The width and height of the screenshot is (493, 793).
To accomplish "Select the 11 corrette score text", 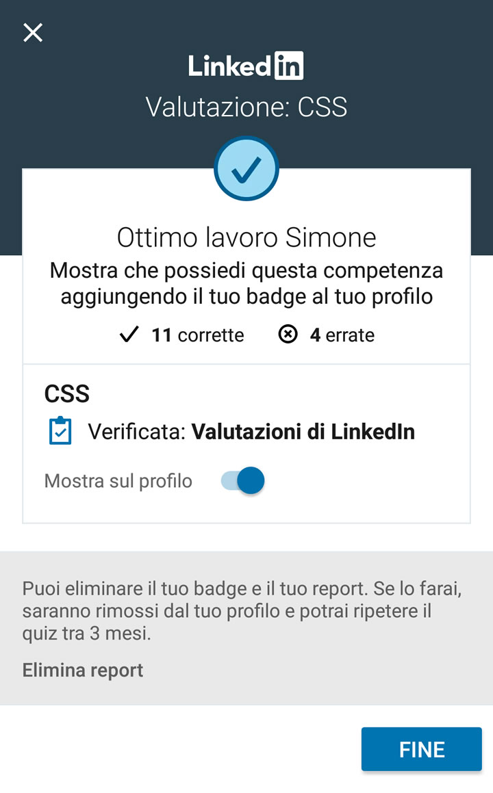I will (x=197, y=335).
